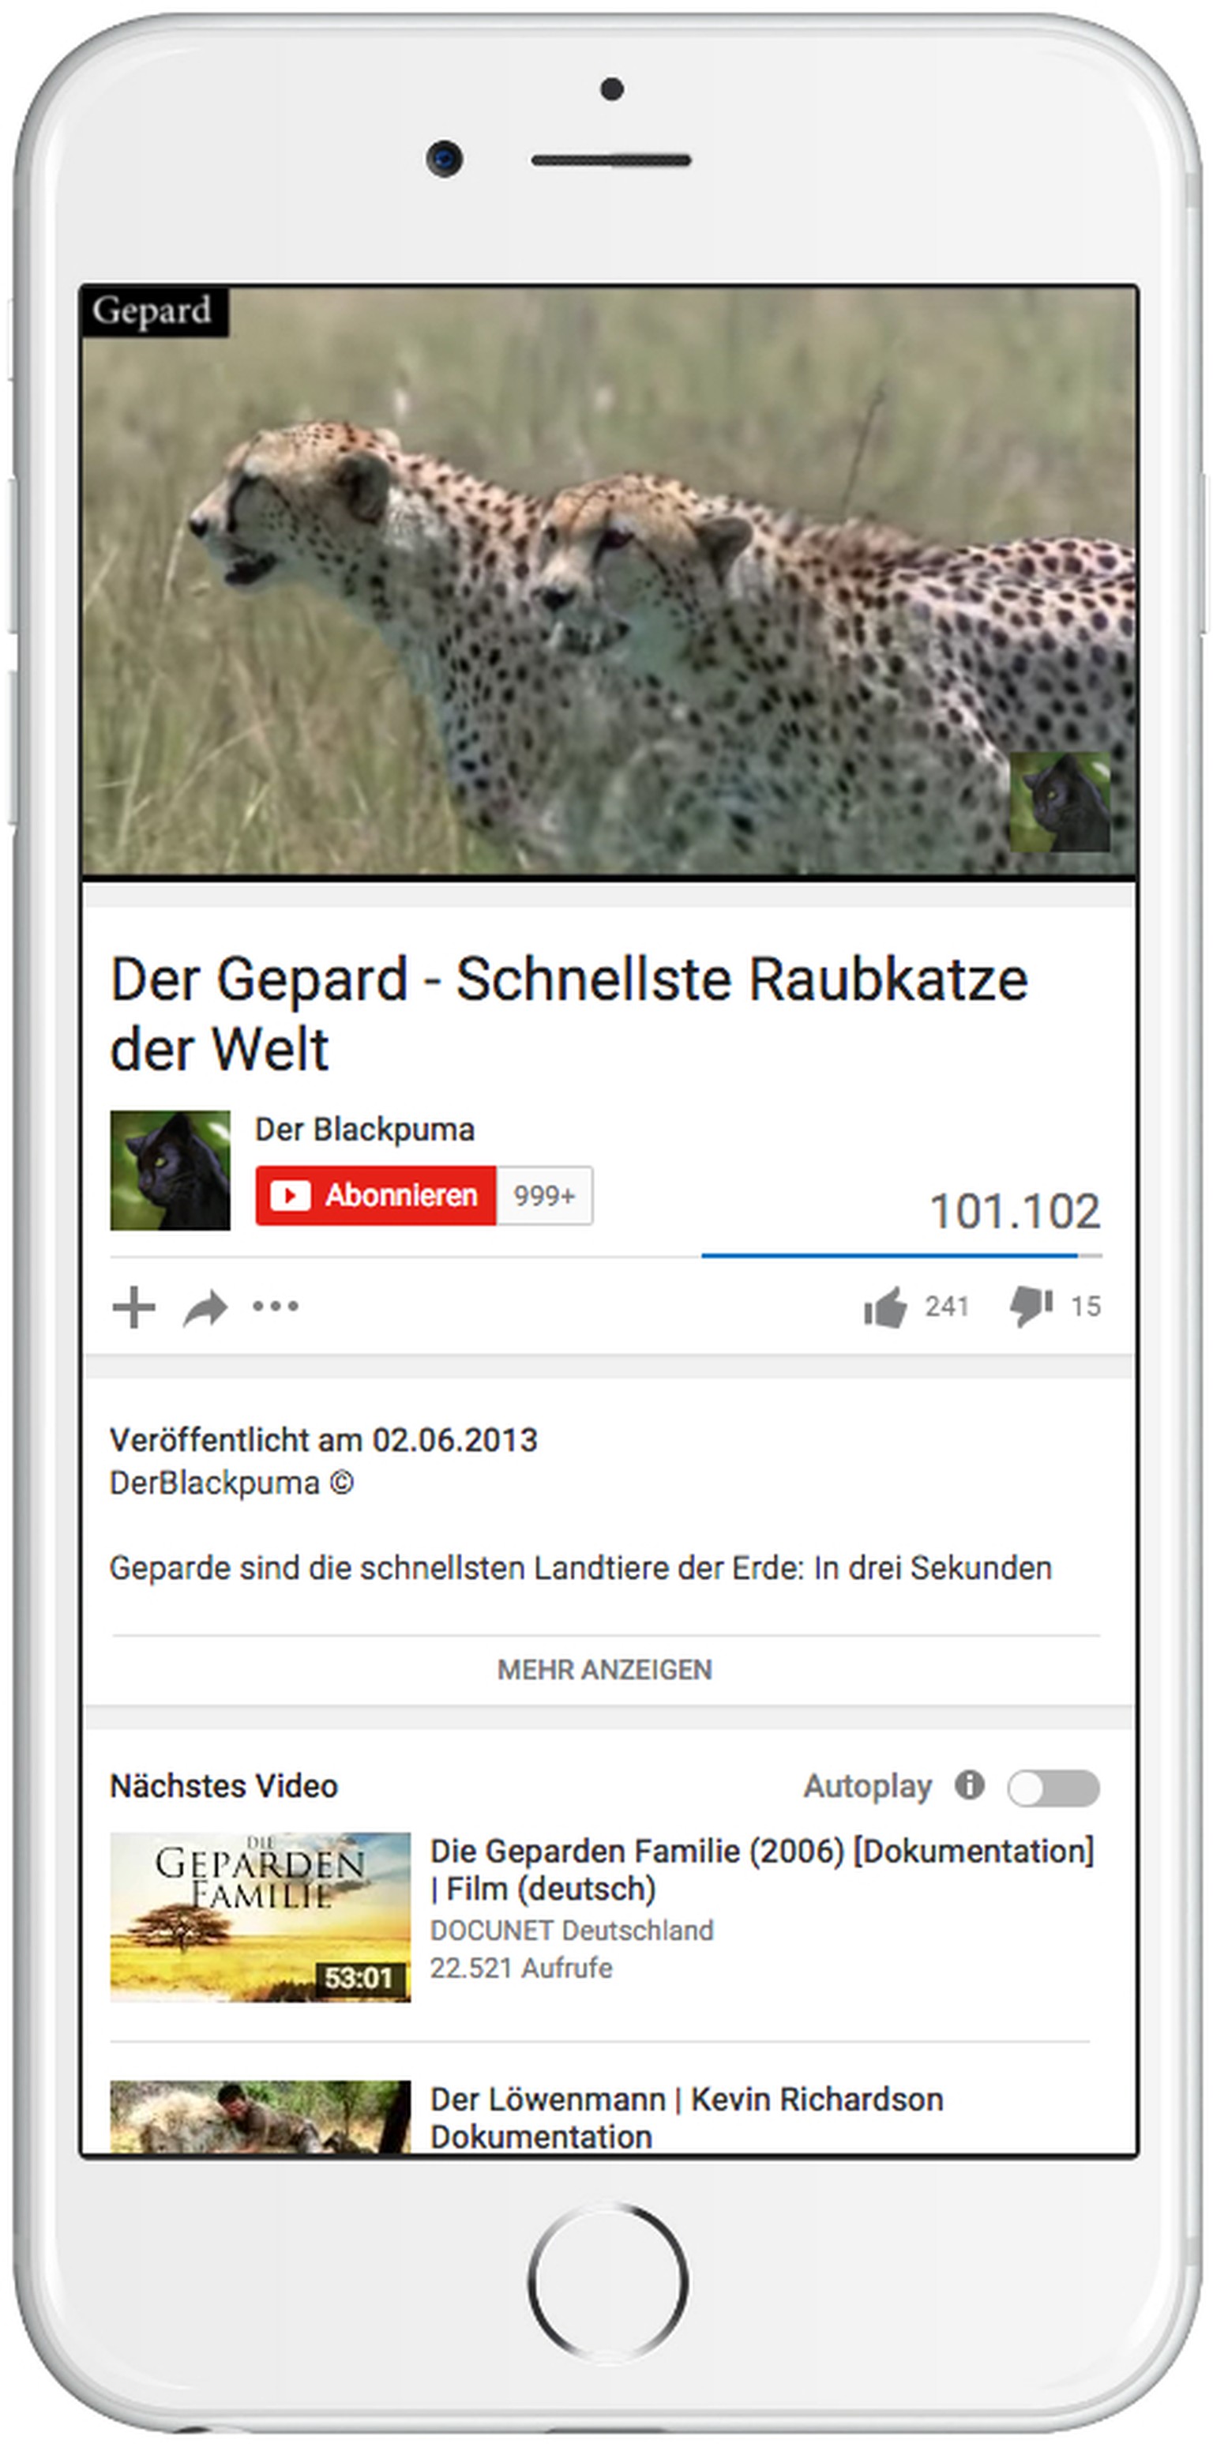Click the Geparden Familie video thumbnail
This screenshot has width=1213, height=2444.
tap(260, 1916)
